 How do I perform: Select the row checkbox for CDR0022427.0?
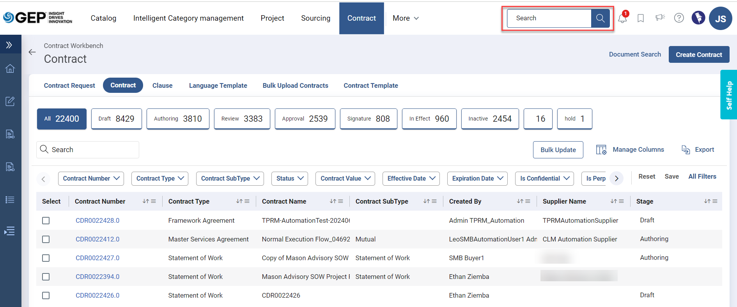[46, 258]
